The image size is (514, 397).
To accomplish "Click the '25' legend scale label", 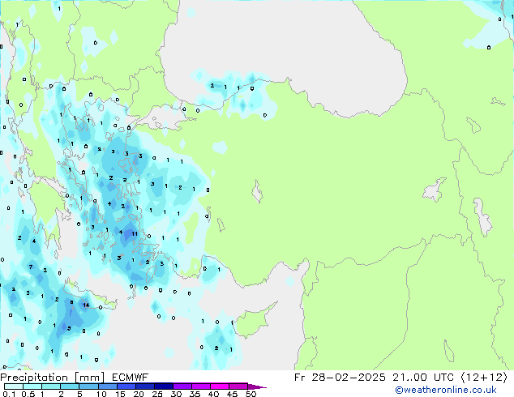I will pyautogui.click(x=157, y=394).
